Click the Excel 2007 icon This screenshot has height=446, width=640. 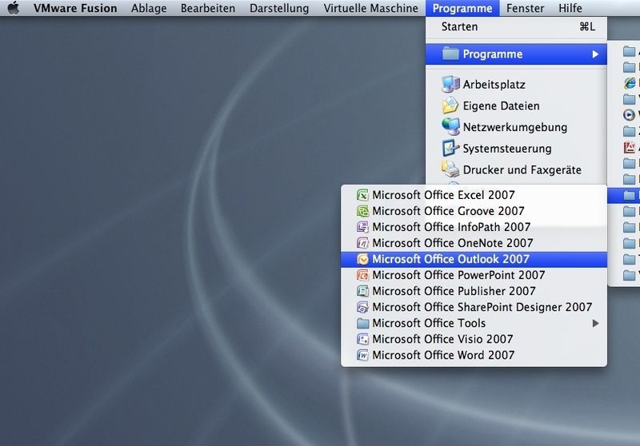click(362, 195)
